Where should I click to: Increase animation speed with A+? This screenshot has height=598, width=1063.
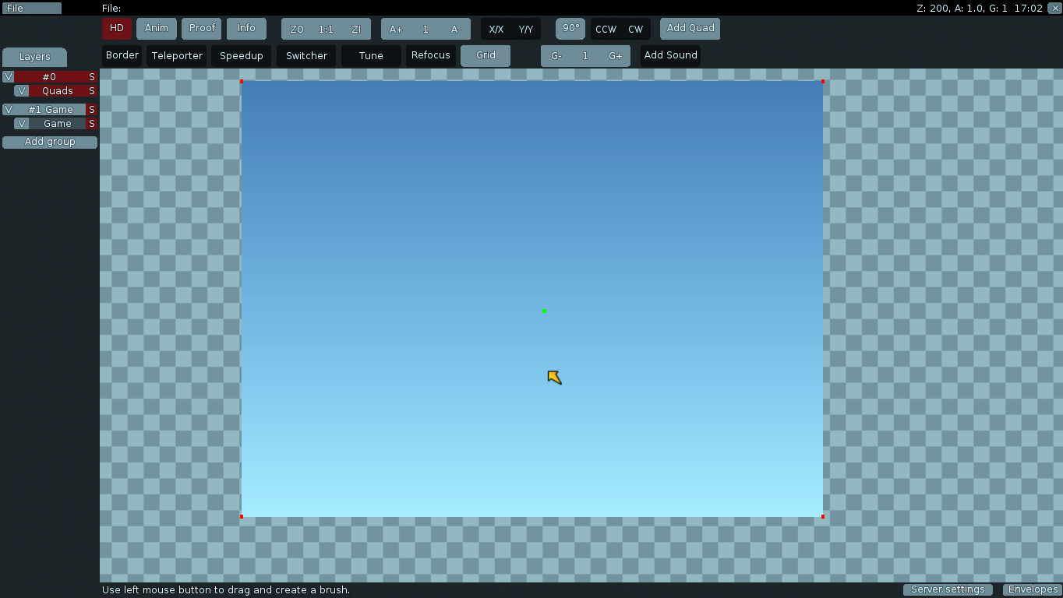click(x=396, y=30)
